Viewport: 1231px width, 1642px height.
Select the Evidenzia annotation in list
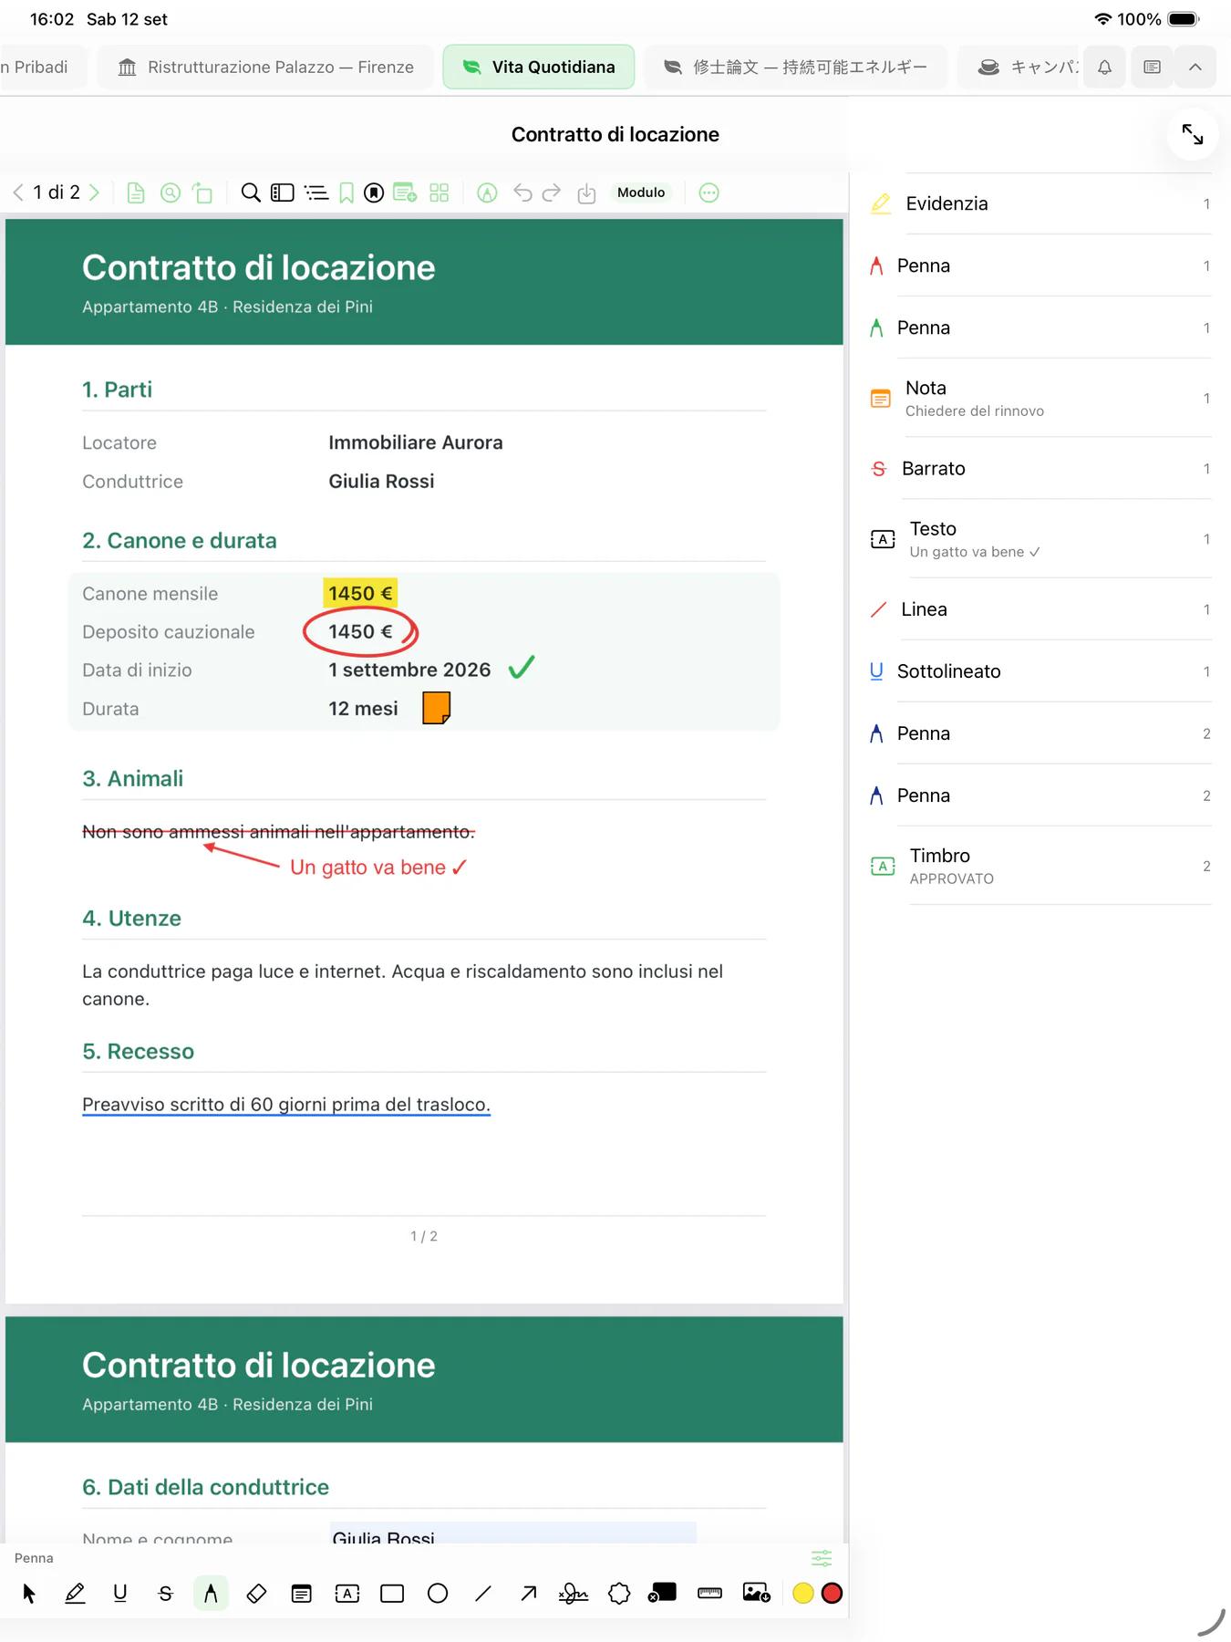pyautogui.click(x=1040, y=203)
